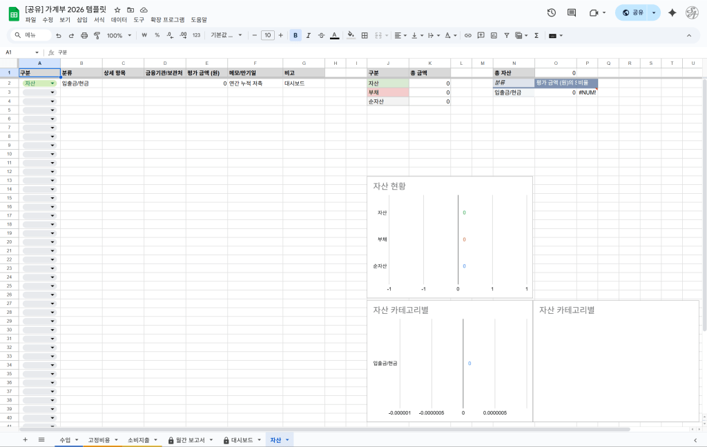Open the fill color picker
Screen dimensions: 707x447
coord(351,35)
